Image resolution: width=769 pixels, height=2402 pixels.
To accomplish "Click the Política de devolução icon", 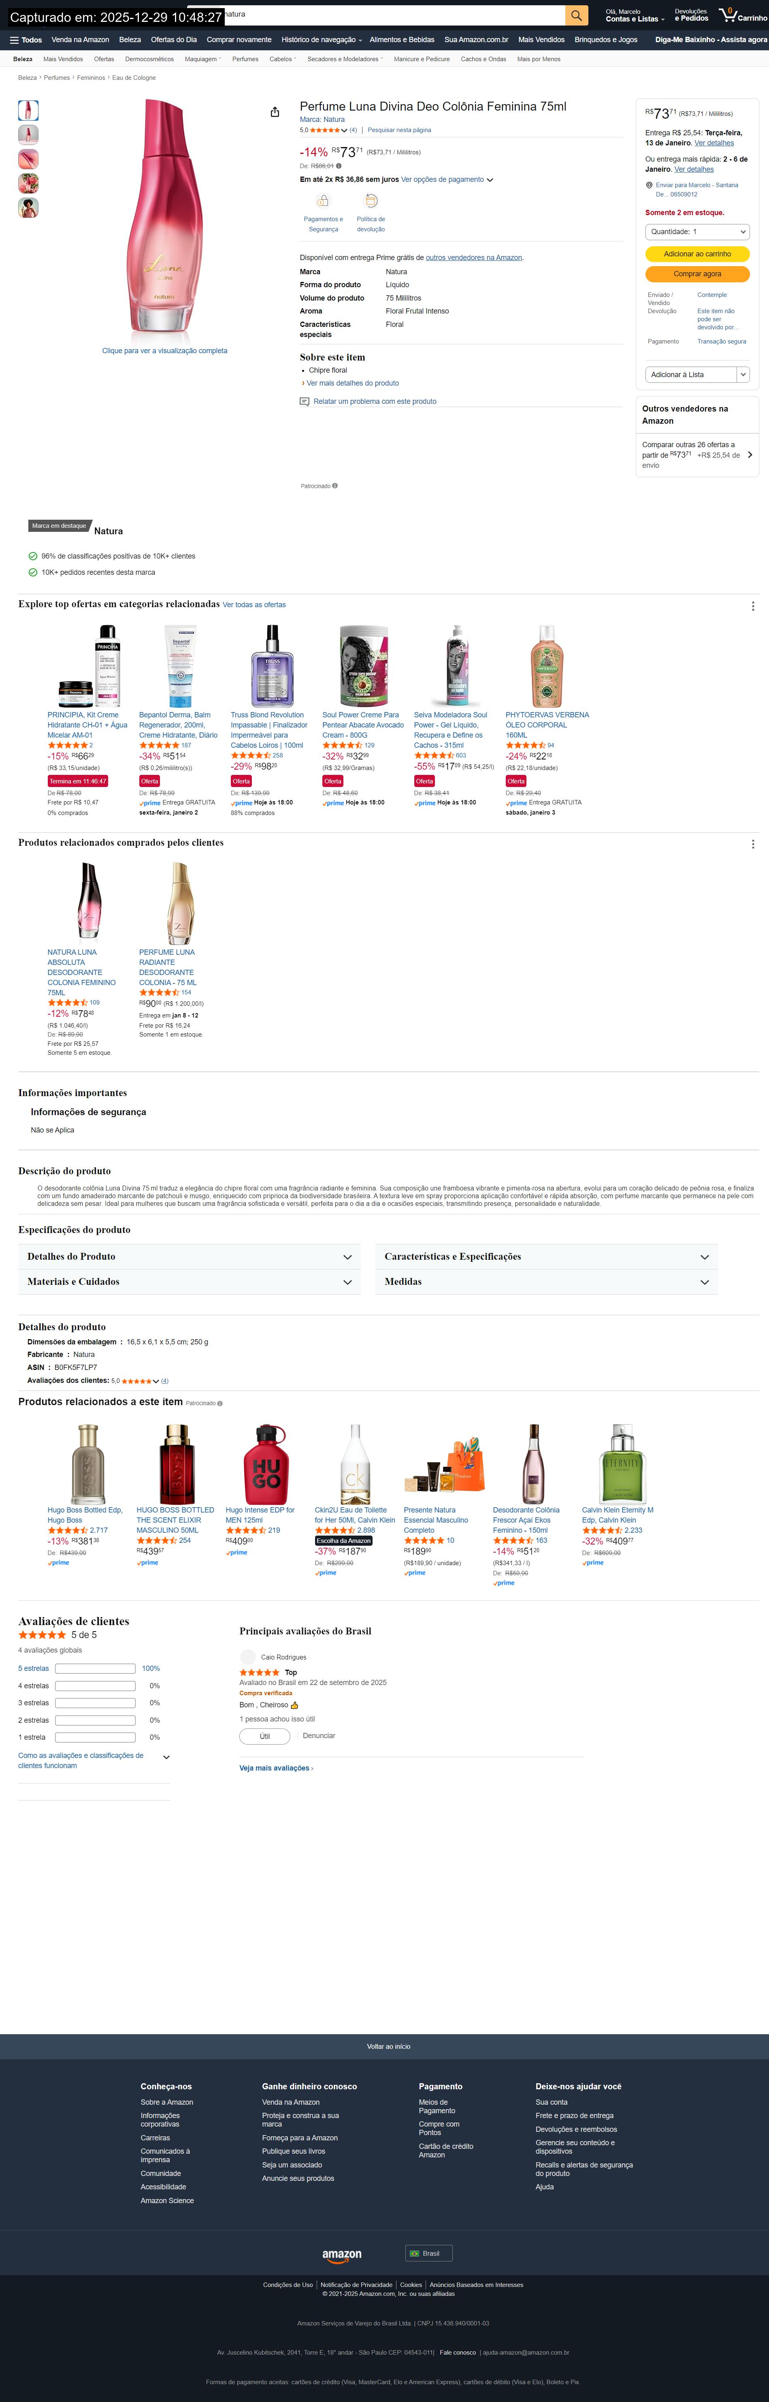I will (371, 201).
